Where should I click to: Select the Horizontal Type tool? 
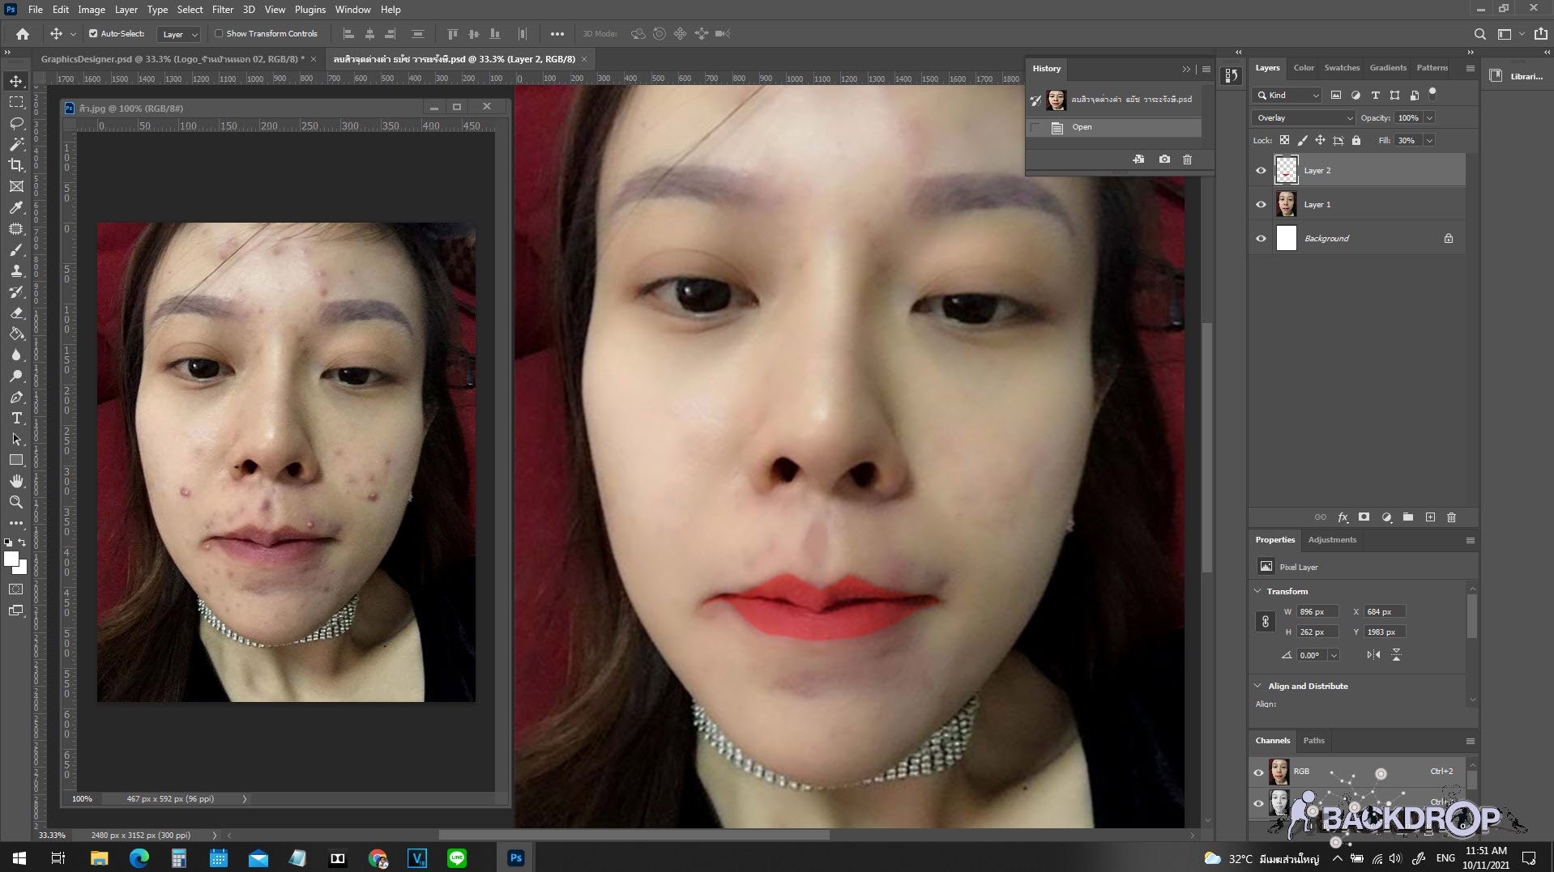click(16, 418)
